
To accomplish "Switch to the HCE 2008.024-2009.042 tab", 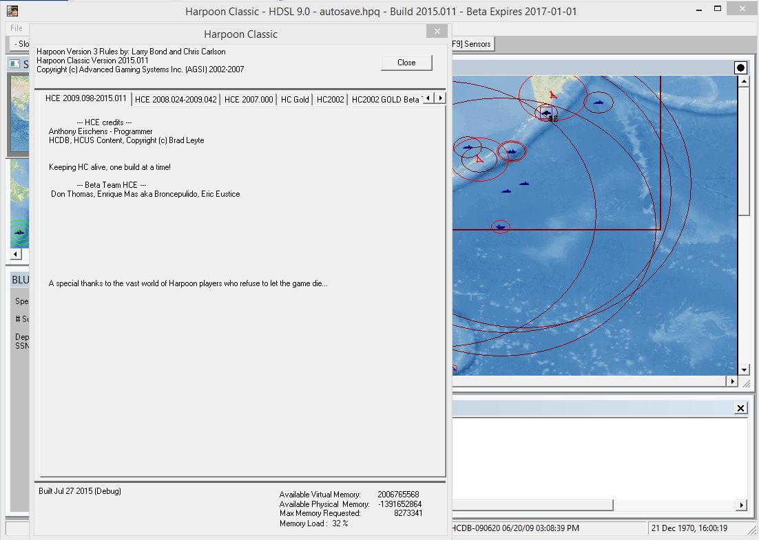I will pos(176,99).
